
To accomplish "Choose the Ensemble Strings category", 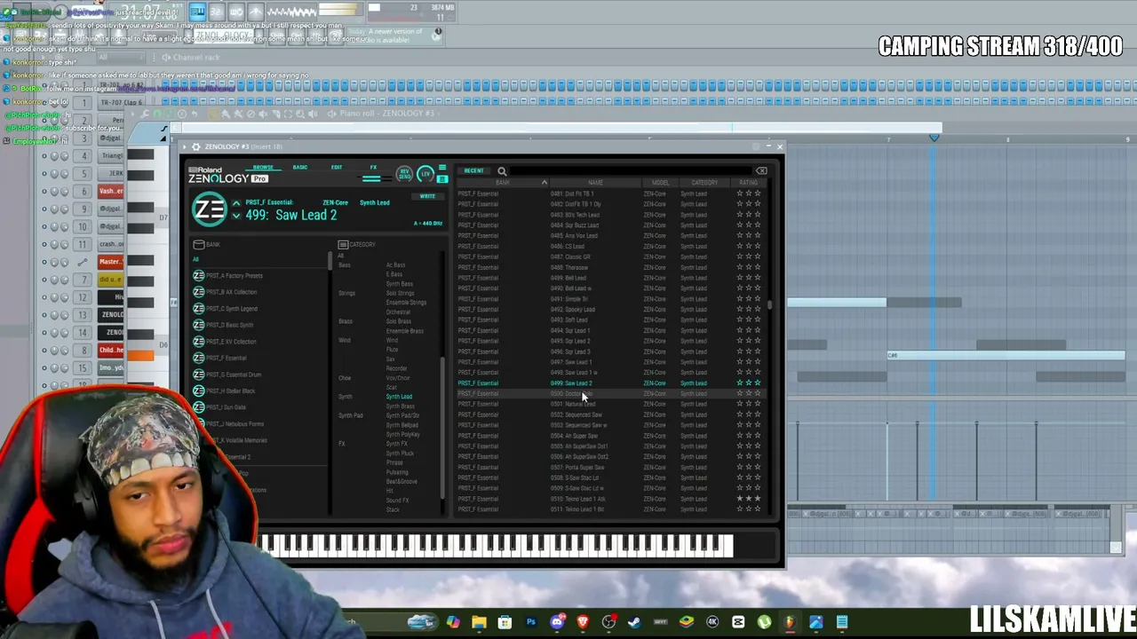I will (406, 303).
